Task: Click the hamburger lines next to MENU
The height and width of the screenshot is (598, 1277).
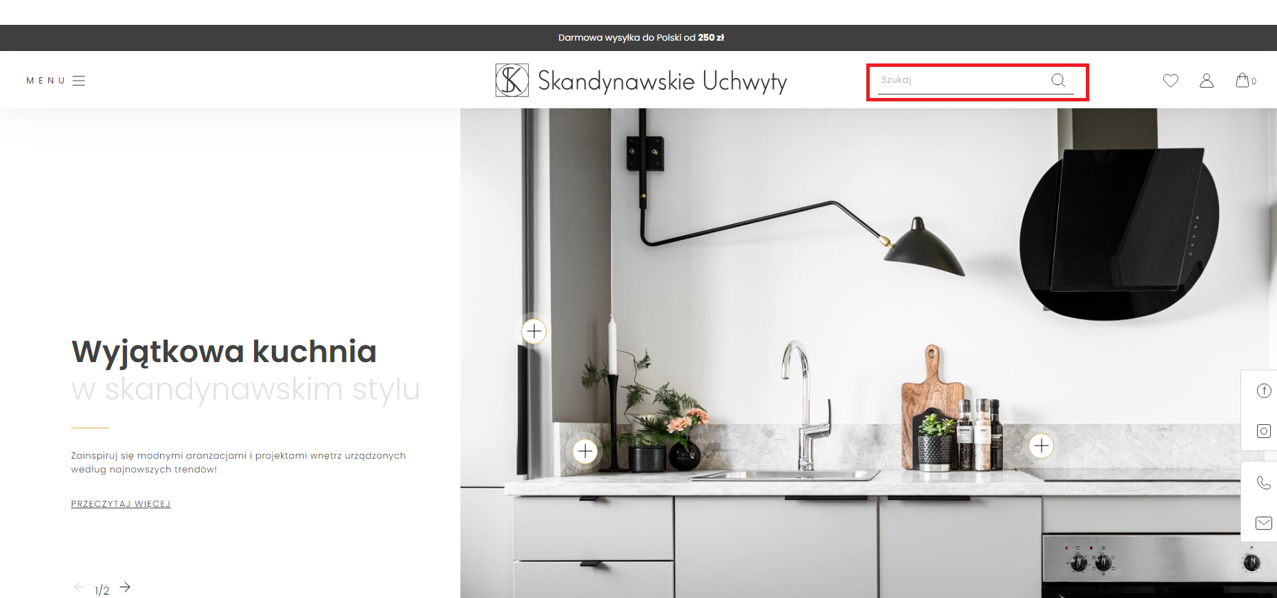Action: pyautogui.click(x=79, y=81)
